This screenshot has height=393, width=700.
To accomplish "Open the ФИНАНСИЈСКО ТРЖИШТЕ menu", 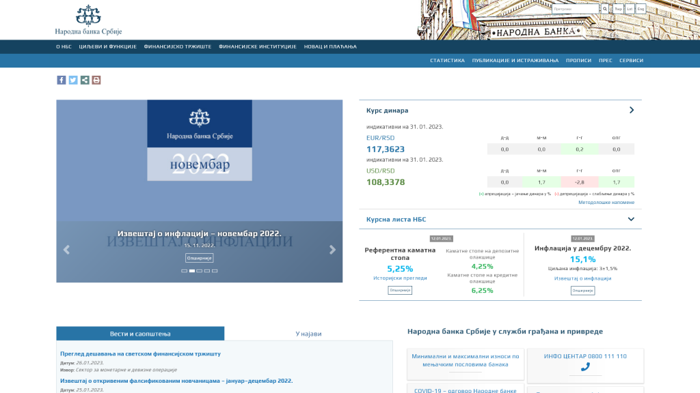I will (178, 46).
